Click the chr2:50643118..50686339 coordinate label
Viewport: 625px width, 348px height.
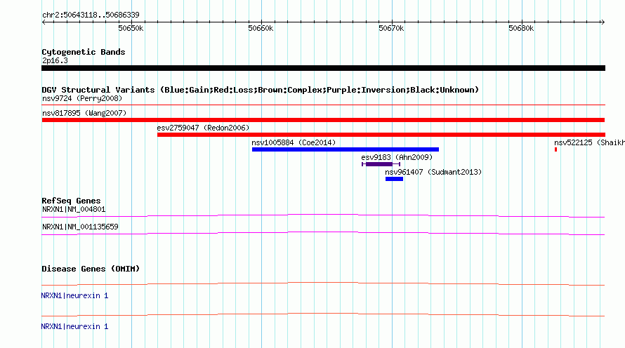[91, 15]
